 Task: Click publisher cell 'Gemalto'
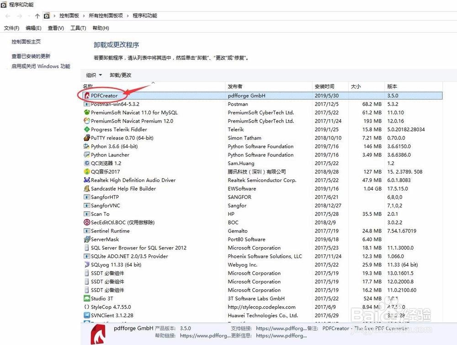click(x=238, y=231)
